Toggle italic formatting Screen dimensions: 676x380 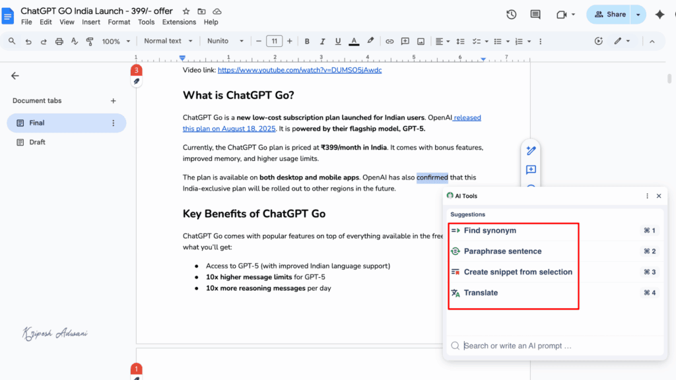click(322, 41)
